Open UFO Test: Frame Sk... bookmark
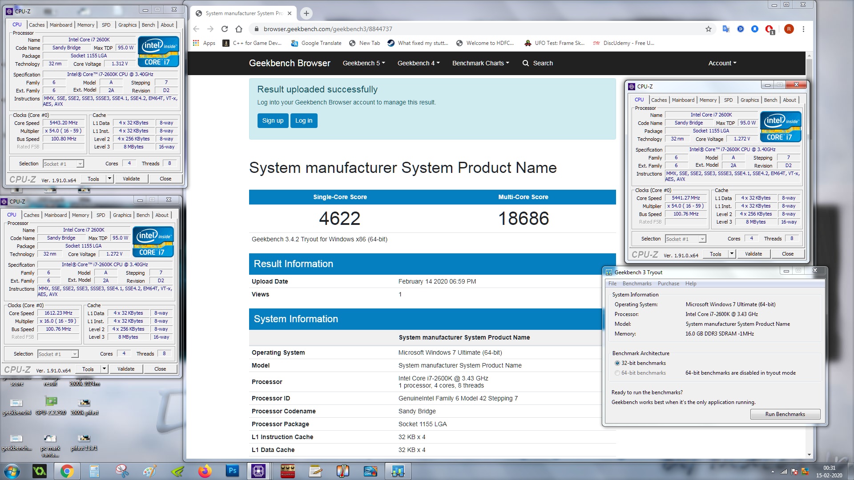 [554, 43]
